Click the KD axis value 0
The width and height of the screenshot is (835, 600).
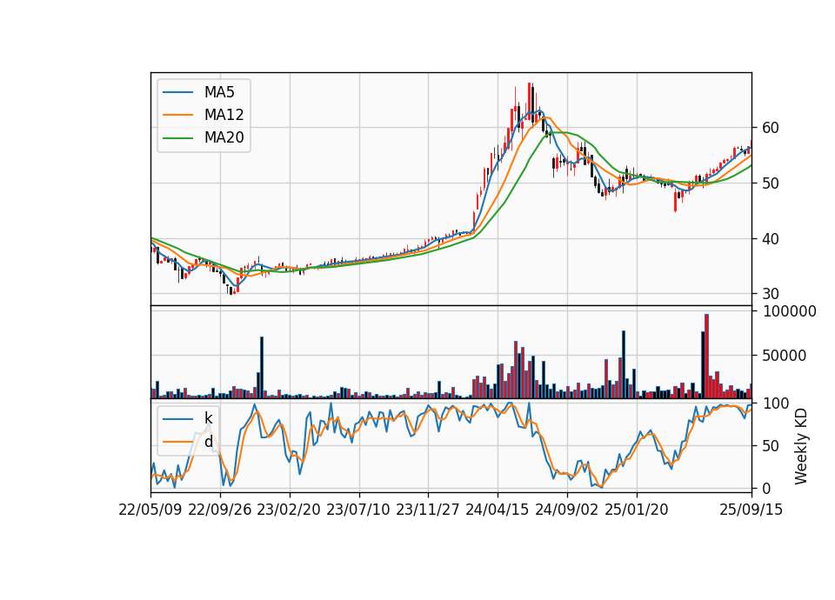[x=767, y=488]
